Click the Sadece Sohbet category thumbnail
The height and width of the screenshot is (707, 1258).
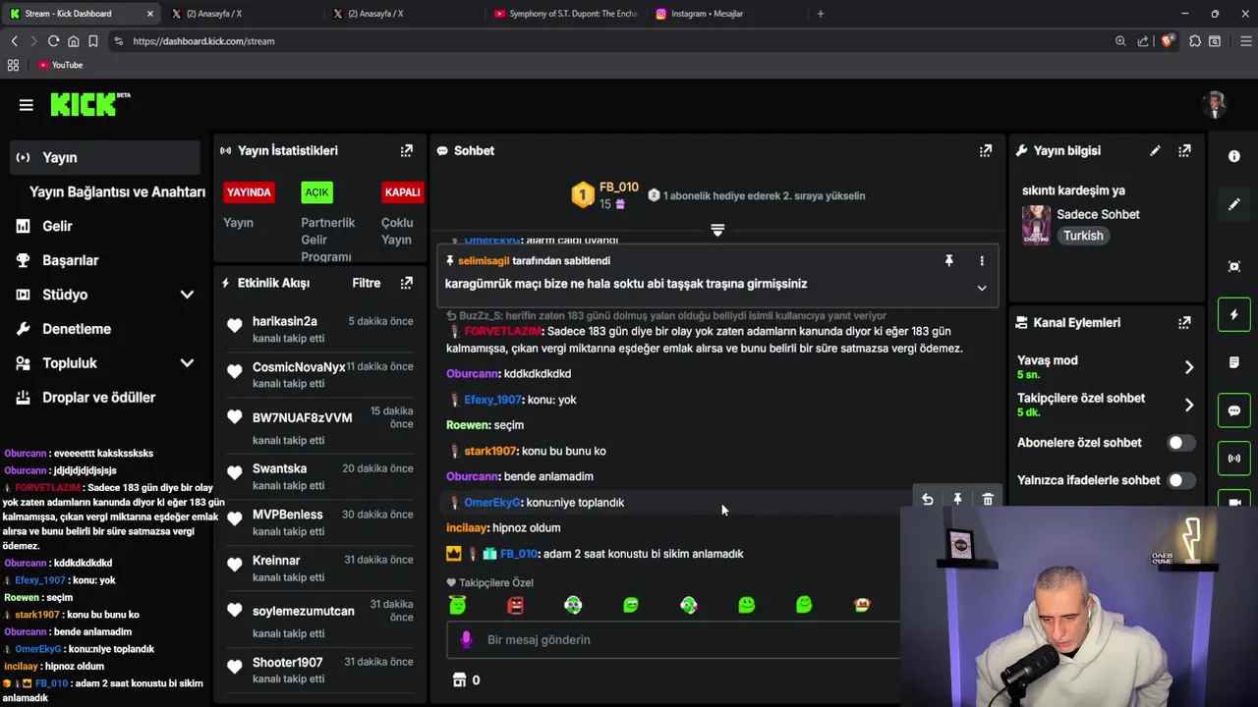1036,225
